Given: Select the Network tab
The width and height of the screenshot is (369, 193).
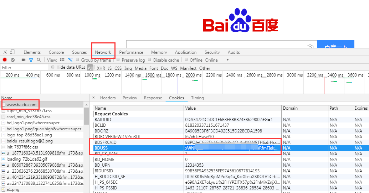Looking at the screenshot, I should click(103, 52).
